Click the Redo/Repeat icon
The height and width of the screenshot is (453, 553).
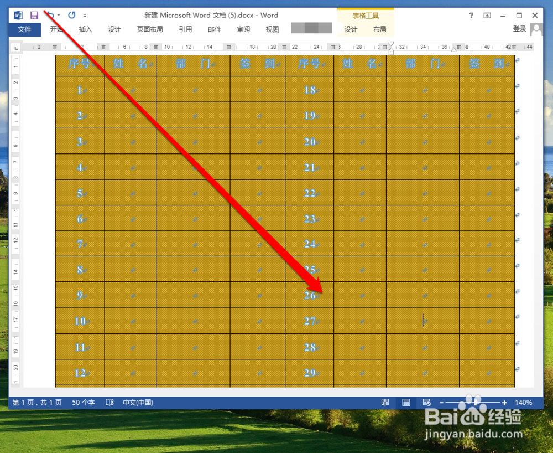tap(72, 15)
